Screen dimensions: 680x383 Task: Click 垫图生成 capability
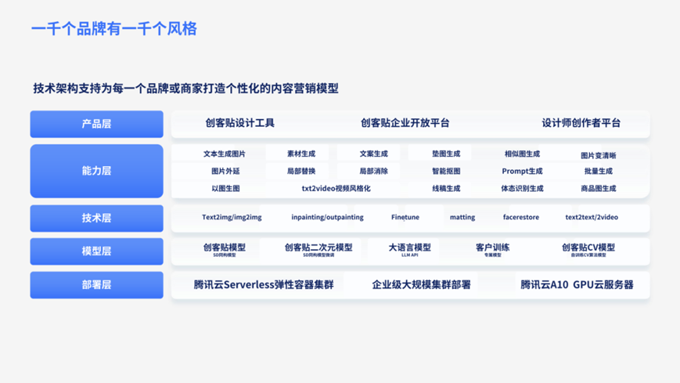446,154
